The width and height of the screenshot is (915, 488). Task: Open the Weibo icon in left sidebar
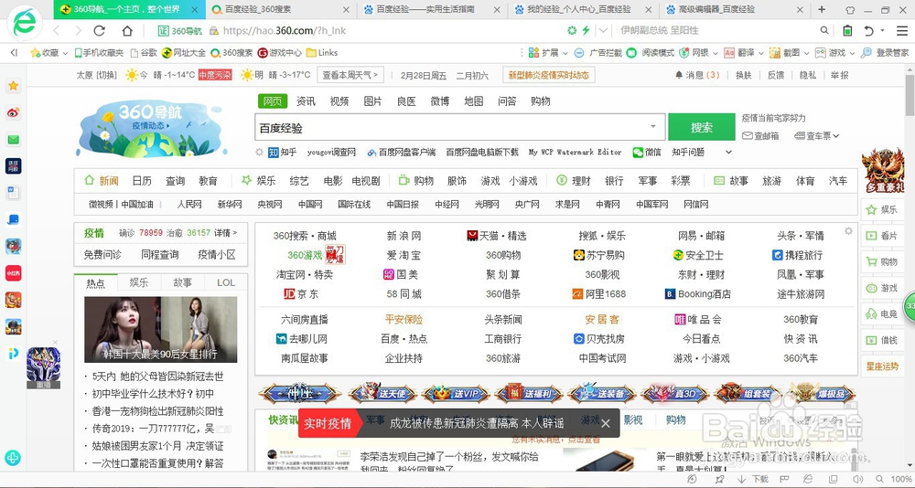(13, 113)
